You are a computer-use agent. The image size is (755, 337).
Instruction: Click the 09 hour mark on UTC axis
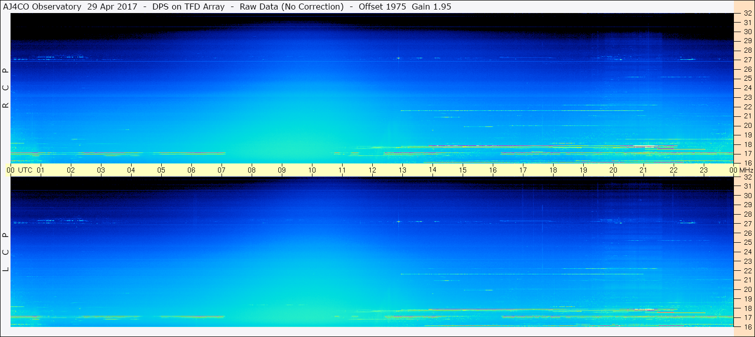(x=282, y=170)
